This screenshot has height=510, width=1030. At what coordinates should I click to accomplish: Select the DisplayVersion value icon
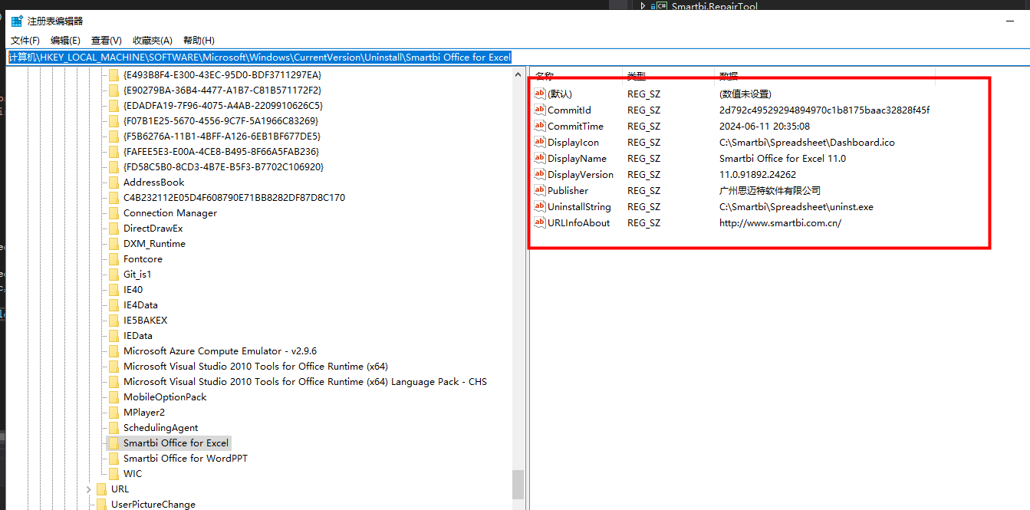click(540, 174)
